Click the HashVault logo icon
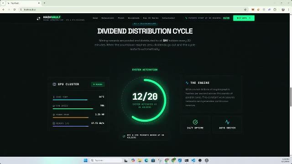 click(38, 18)
